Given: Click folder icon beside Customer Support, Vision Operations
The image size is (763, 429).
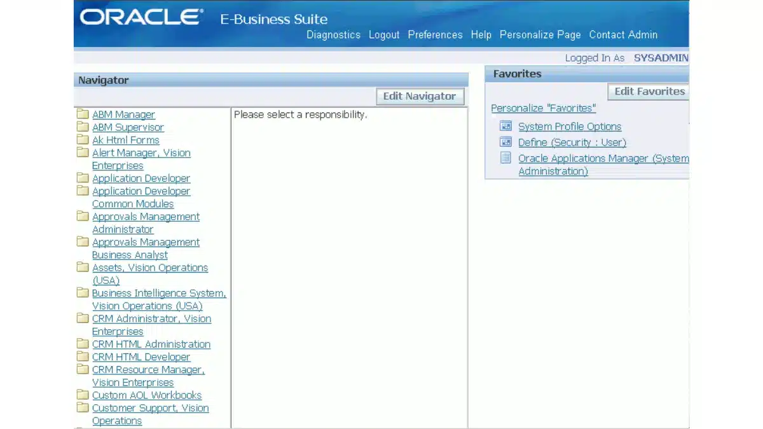Looking at the screenshot, I should coord(83,407).
